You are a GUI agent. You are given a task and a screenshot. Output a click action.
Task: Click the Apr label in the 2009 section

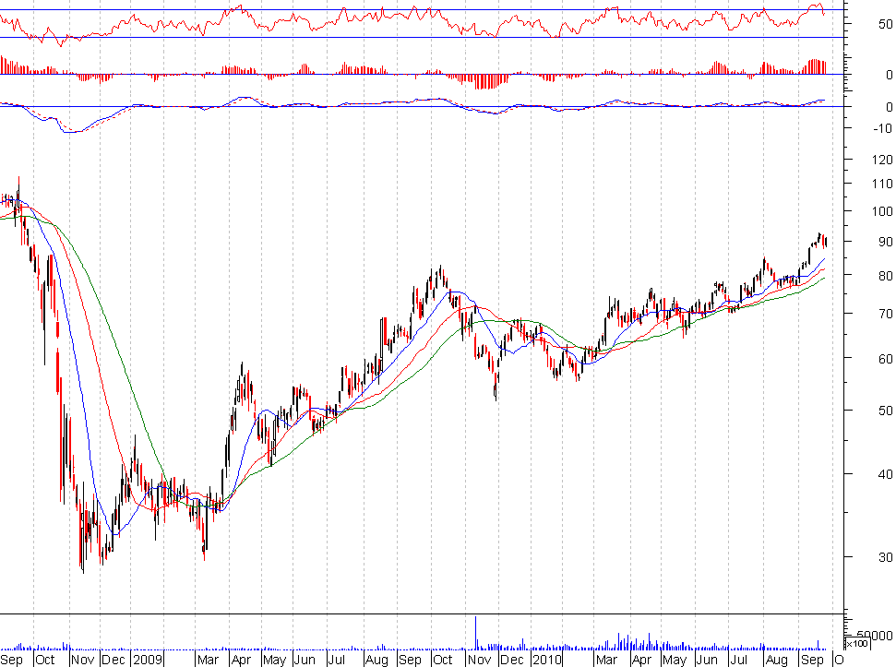point(241,660)
